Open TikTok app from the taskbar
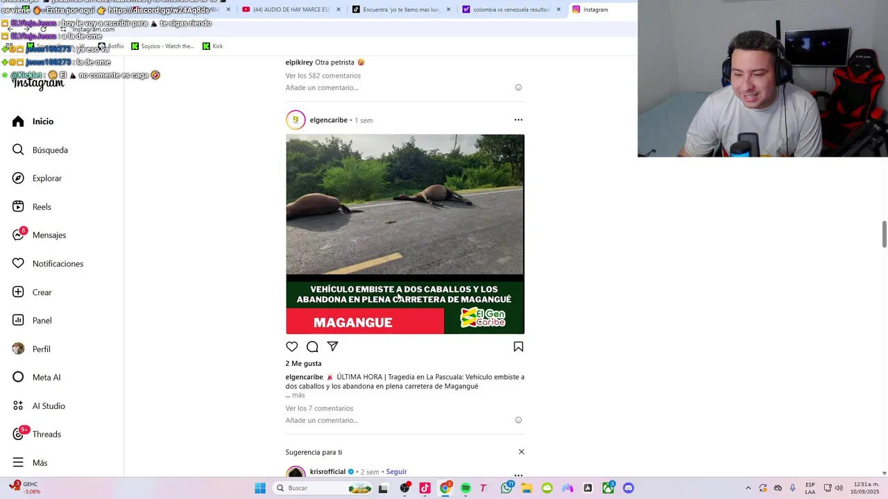 coord(425,488)
